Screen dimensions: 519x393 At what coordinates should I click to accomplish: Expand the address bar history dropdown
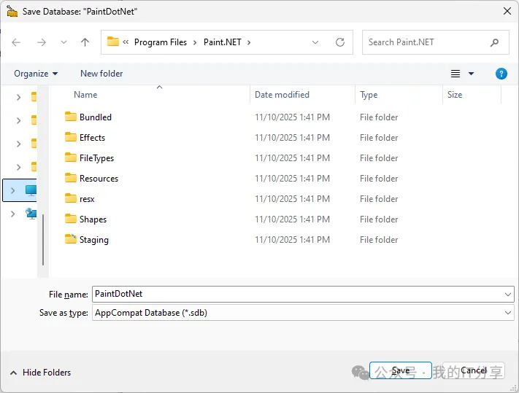click(315, 42)
